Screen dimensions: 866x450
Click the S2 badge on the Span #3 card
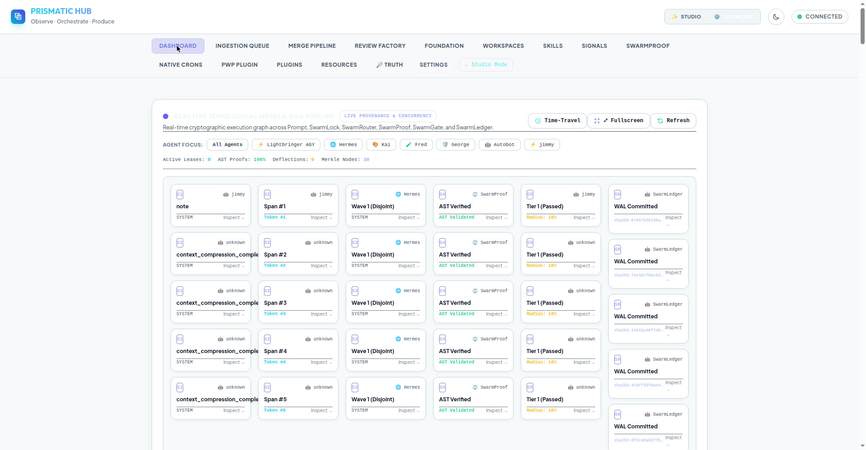(267, 291)
